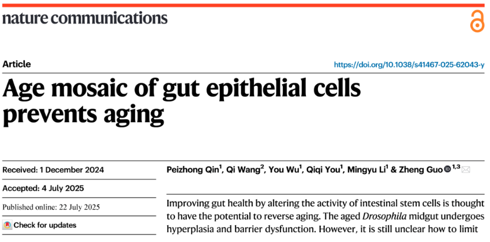Open the article DOI link
490x242 pixels.
pyautogui.click(x=409, y=65)
